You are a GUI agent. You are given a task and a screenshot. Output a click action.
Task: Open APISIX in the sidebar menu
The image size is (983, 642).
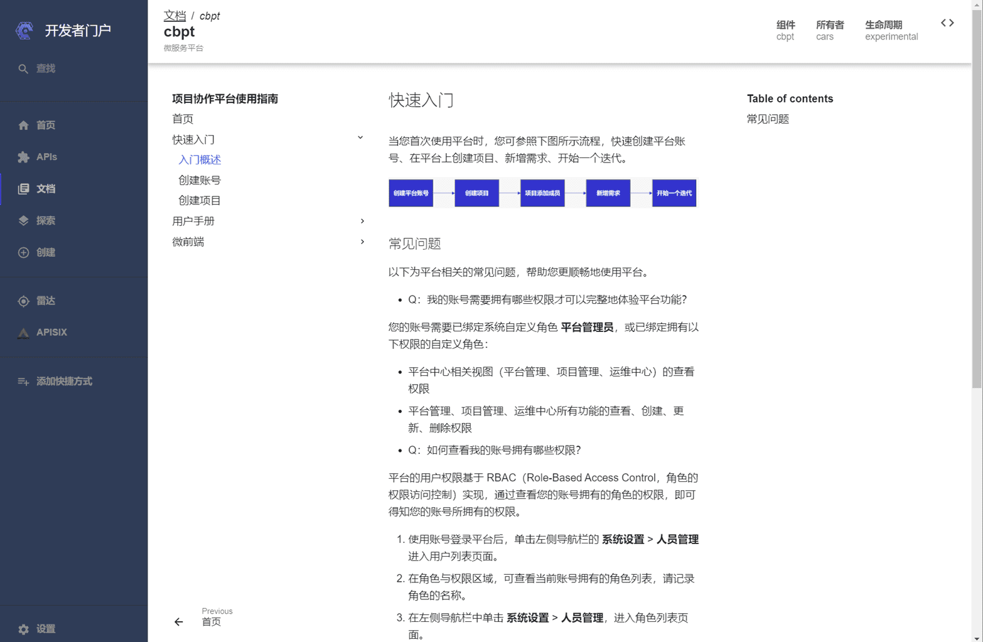(x=74, y=333)
